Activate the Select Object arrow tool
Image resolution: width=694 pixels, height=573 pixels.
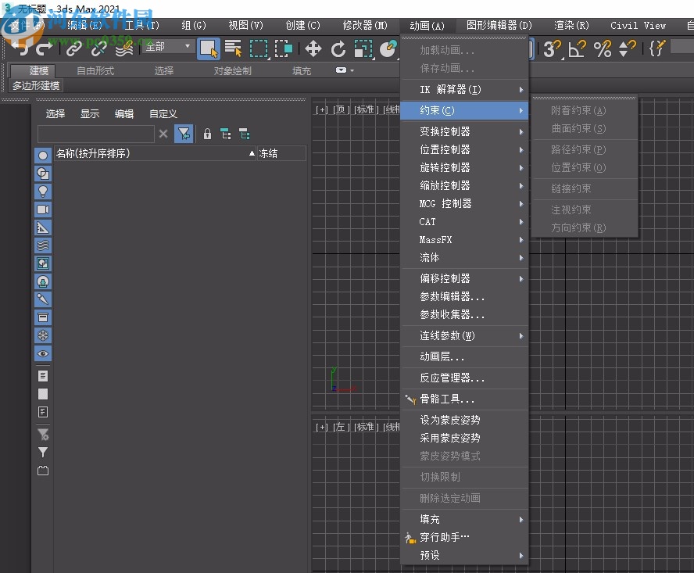208,50
